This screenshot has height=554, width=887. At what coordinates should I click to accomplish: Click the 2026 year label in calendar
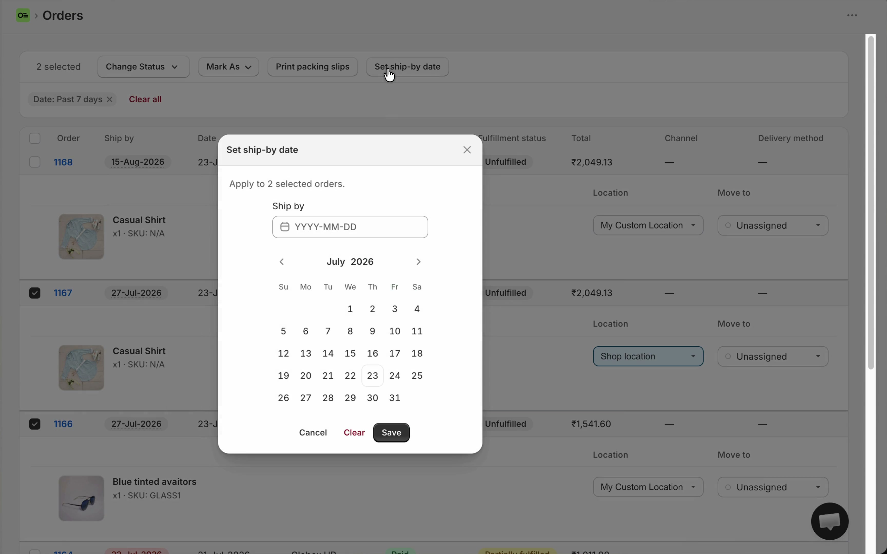pos(362,262)
